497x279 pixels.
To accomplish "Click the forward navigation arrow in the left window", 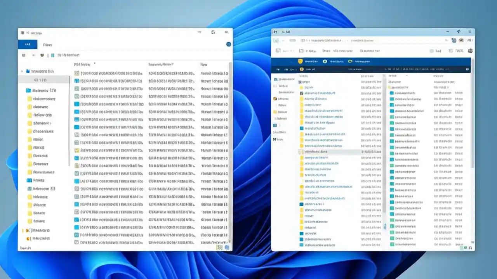I will pos(34,55).
